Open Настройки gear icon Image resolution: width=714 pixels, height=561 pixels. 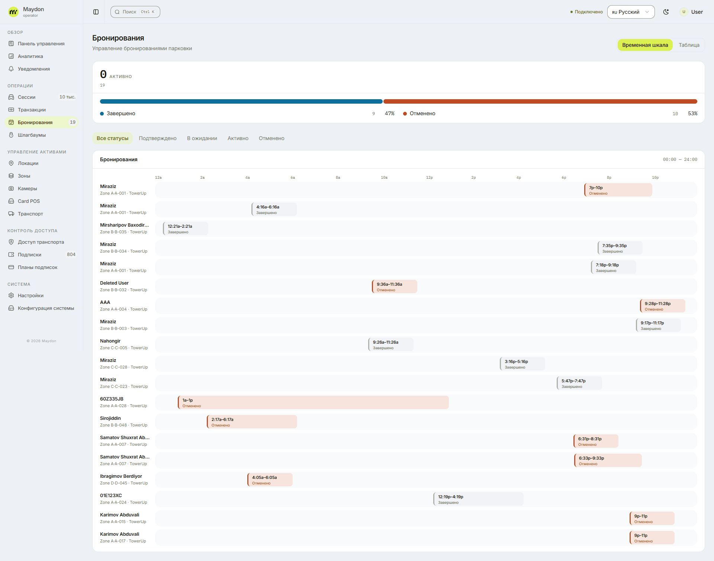11,295
